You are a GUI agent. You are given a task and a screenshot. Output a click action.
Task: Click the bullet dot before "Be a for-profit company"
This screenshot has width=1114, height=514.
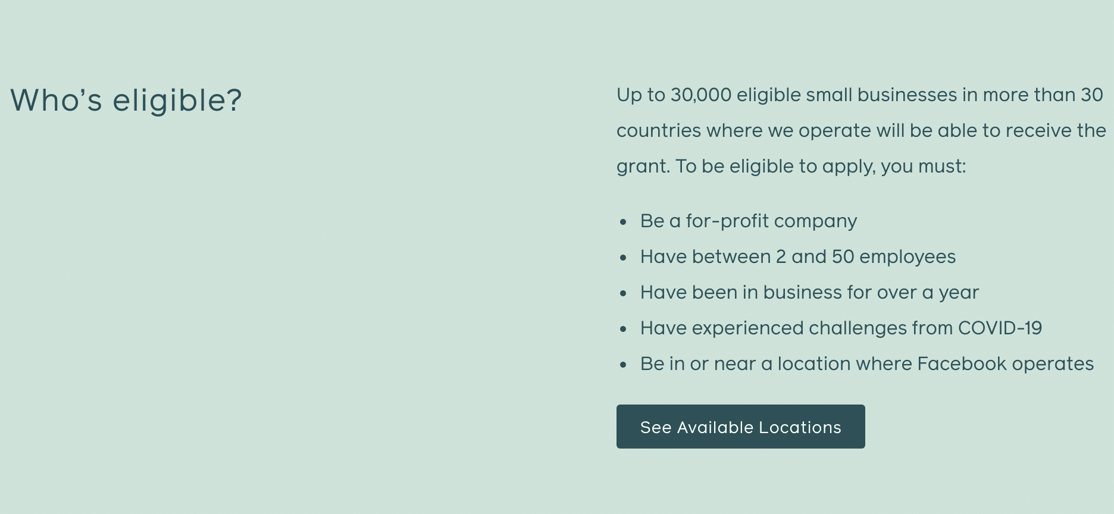[x=623, y=222]
